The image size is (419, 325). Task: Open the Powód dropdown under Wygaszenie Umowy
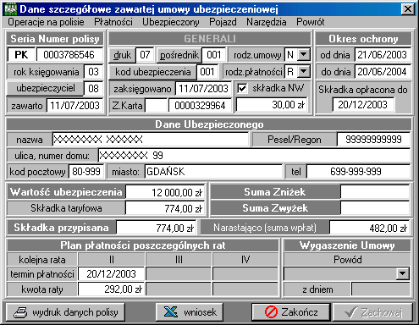click(x=403, y=273)
